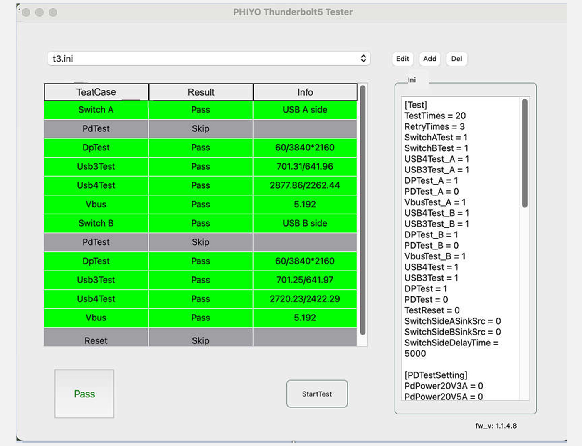Viewport: 582px width, 446px height.
Task: Click the first skipped PdTest row
Action: pyautogui.click(x=96, y=129)
